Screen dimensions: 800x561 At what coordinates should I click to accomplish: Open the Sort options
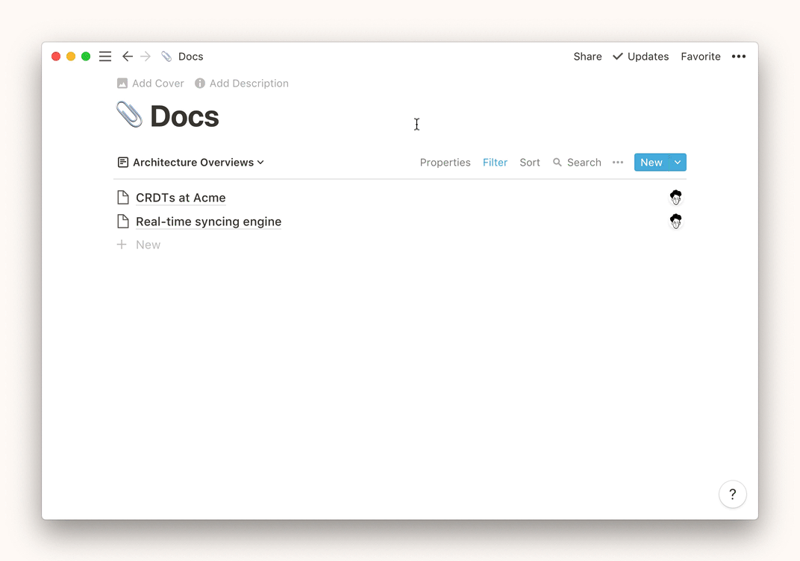click(x=530, y=163)
